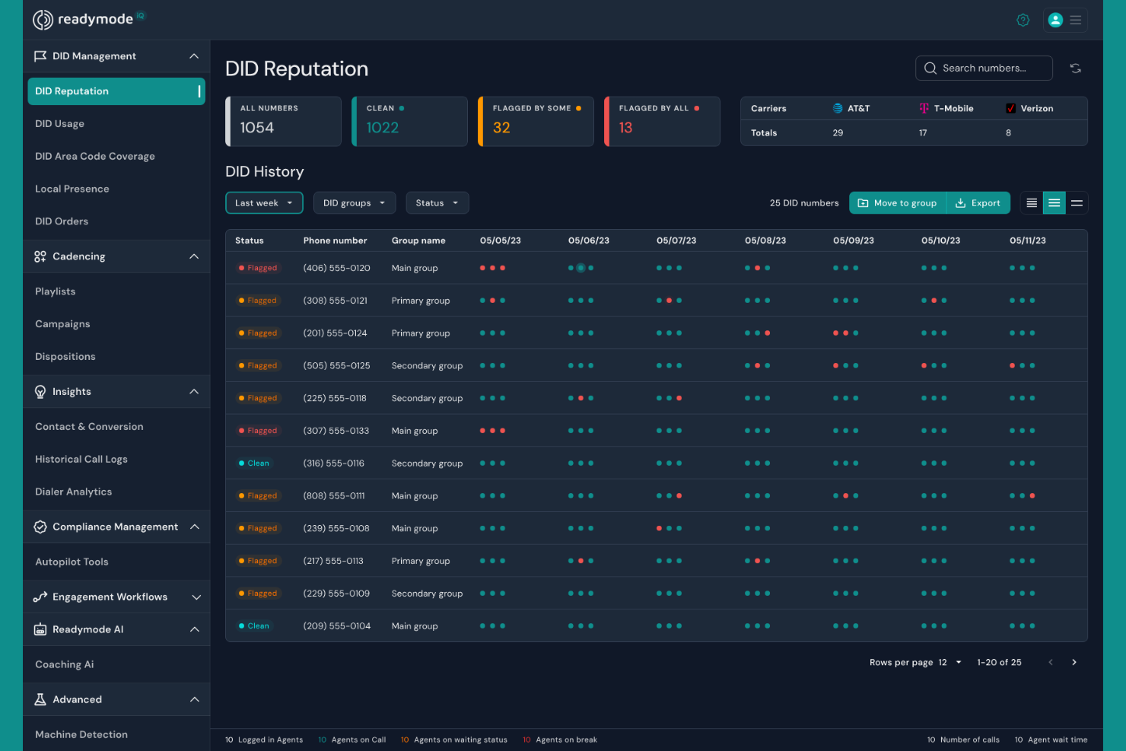Click the Move to group button

[x=897, y=203]
